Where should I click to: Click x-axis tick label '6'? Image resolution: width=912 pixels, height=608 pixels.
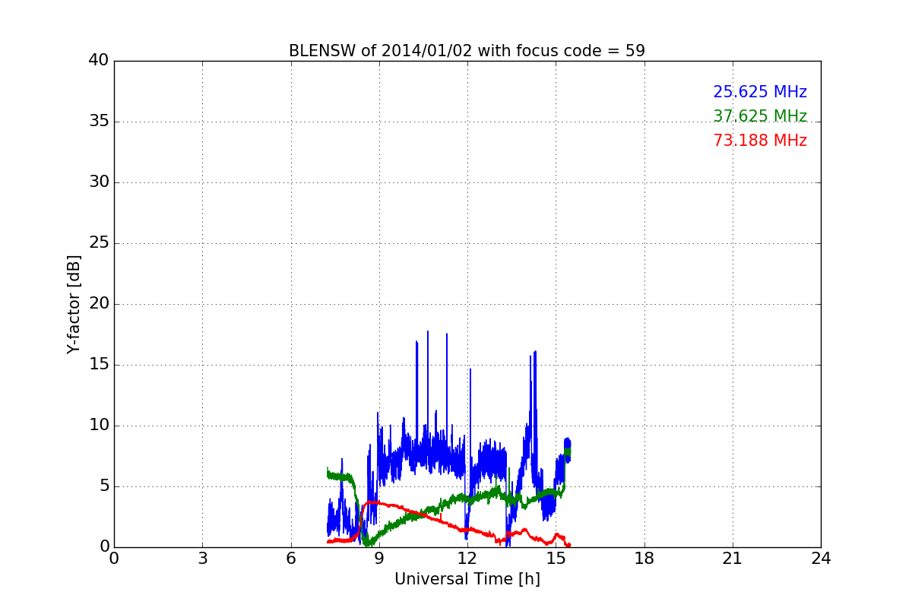pyautogui.click(x=290, y=558)
